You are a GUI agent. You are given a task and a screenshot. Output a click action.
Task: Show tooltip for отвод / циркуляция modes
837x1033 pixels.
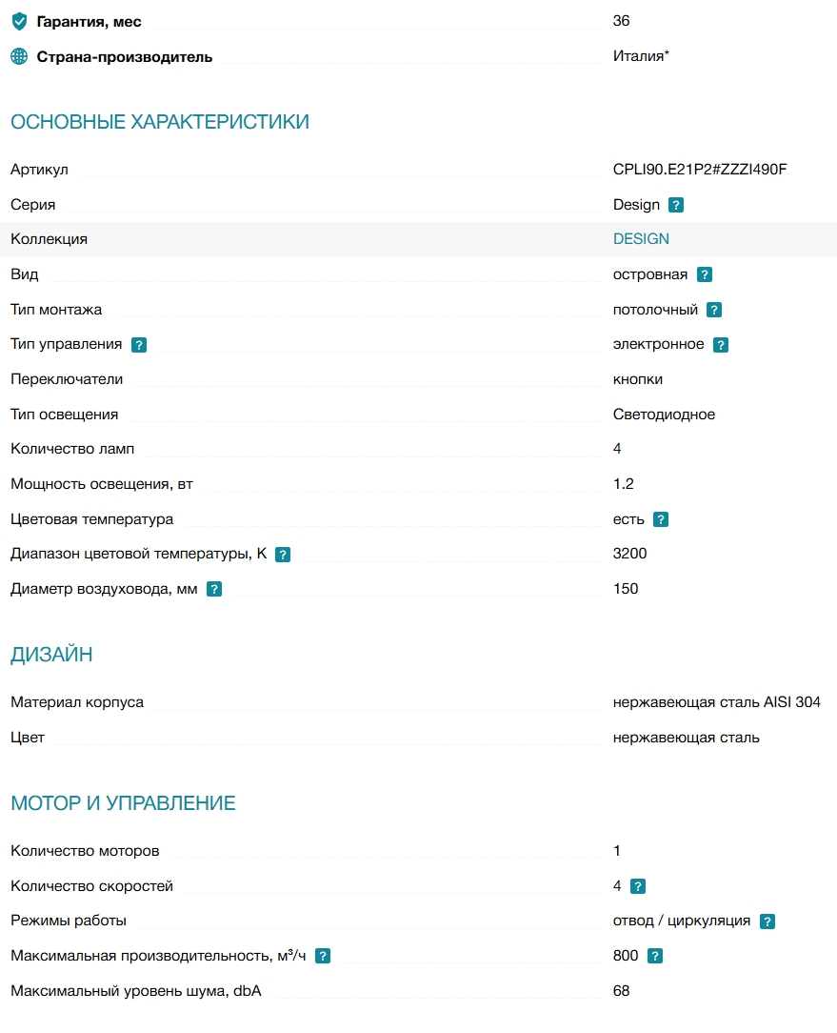click(x=767, y=921)
